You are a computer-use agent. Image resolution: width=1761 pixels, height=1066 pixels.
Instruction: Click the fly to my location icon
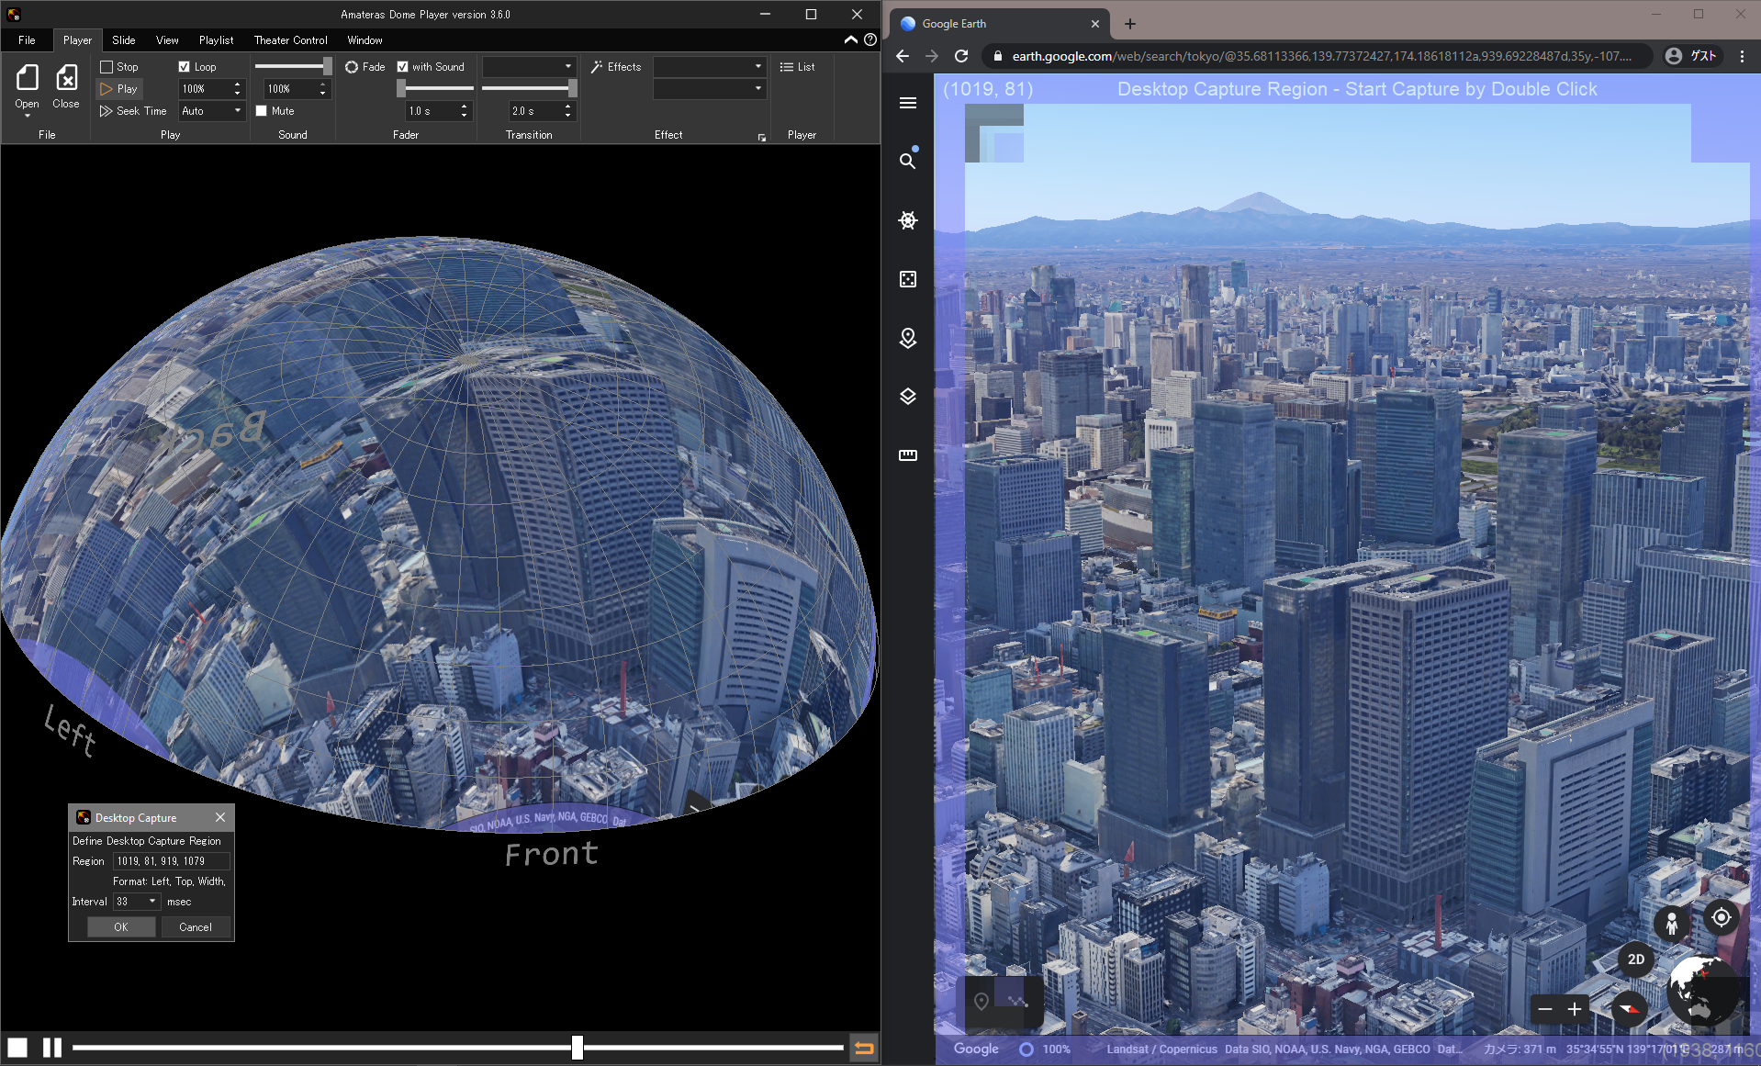tap(1722, 917)
